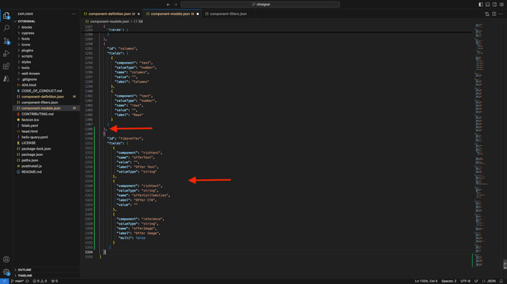Open notifications bell in status bar
The image size is (507, 284).
[501, 281]
